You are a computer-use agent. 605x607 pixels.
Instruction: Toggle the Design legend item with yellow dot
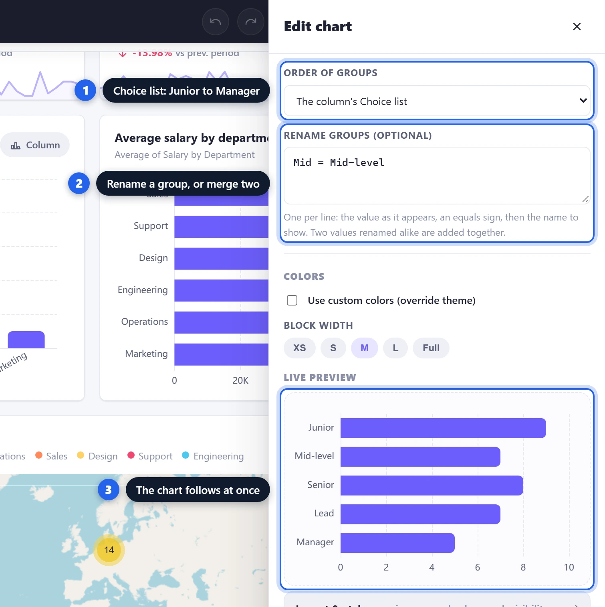pos(97,456)
